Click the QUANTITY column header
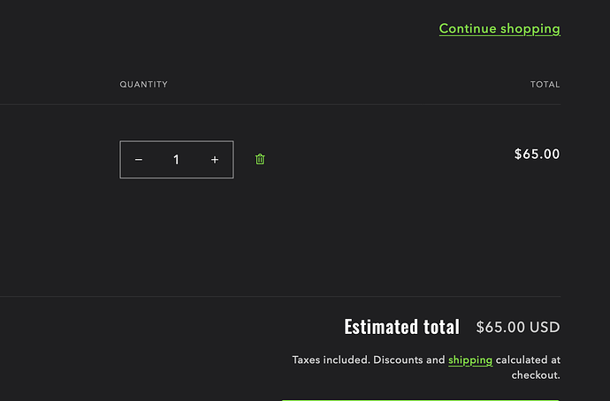Image resolution: width=610 pixels, height=401 pixels. (144, 85)
